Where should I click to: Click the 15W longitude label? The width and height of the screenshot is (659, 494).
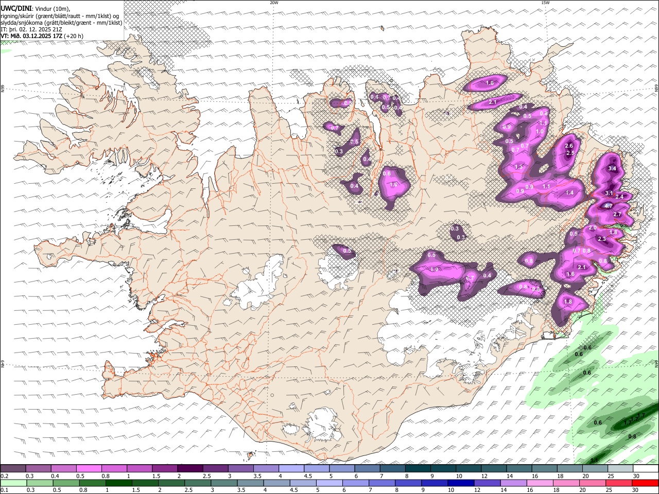545,3
